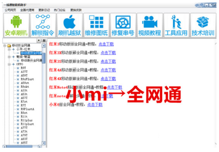Open the Apple 刷机越狱 jailbreak section
Image resolution: width=219 pixels, height=152 pixels.
pos(70,25)
